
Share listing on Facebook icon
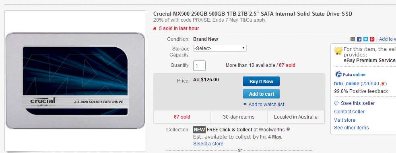359,39
